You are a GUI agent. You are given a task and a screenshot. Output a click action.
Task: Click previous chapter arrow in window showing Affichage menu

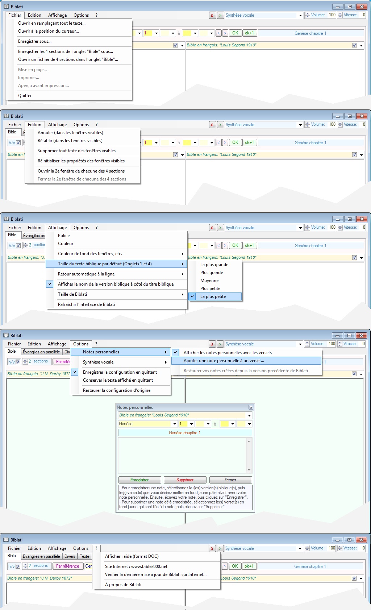[x=218, y=246]
